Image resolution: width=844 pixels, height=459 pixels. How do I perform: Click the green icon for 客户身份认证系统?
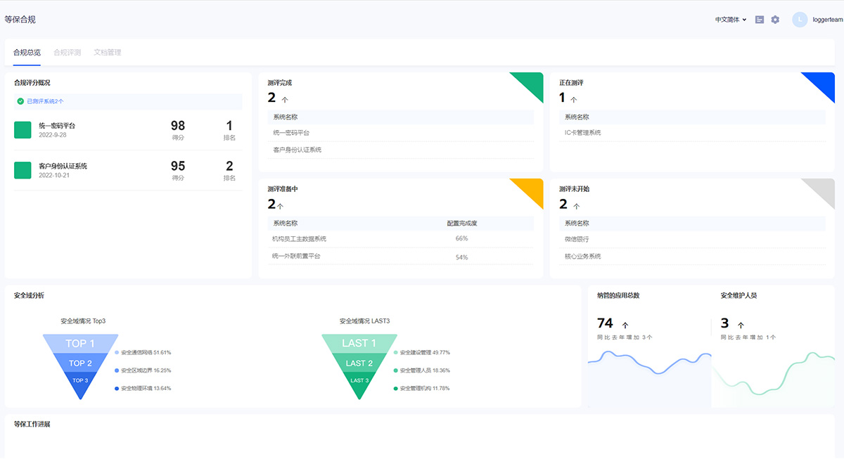23,170
